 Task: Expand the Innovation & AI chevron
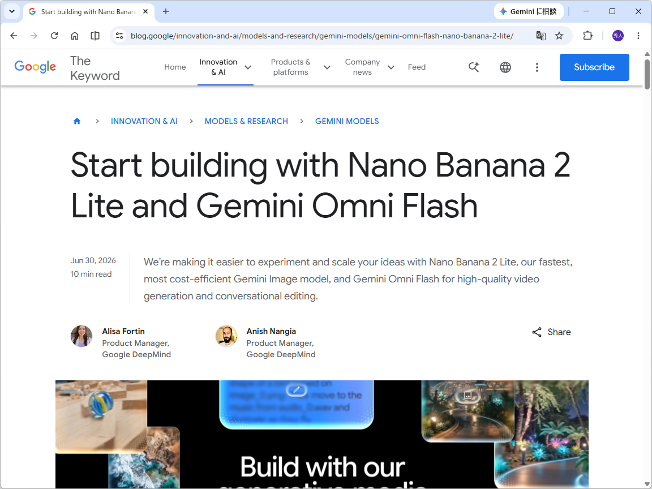tap(248, 67)
